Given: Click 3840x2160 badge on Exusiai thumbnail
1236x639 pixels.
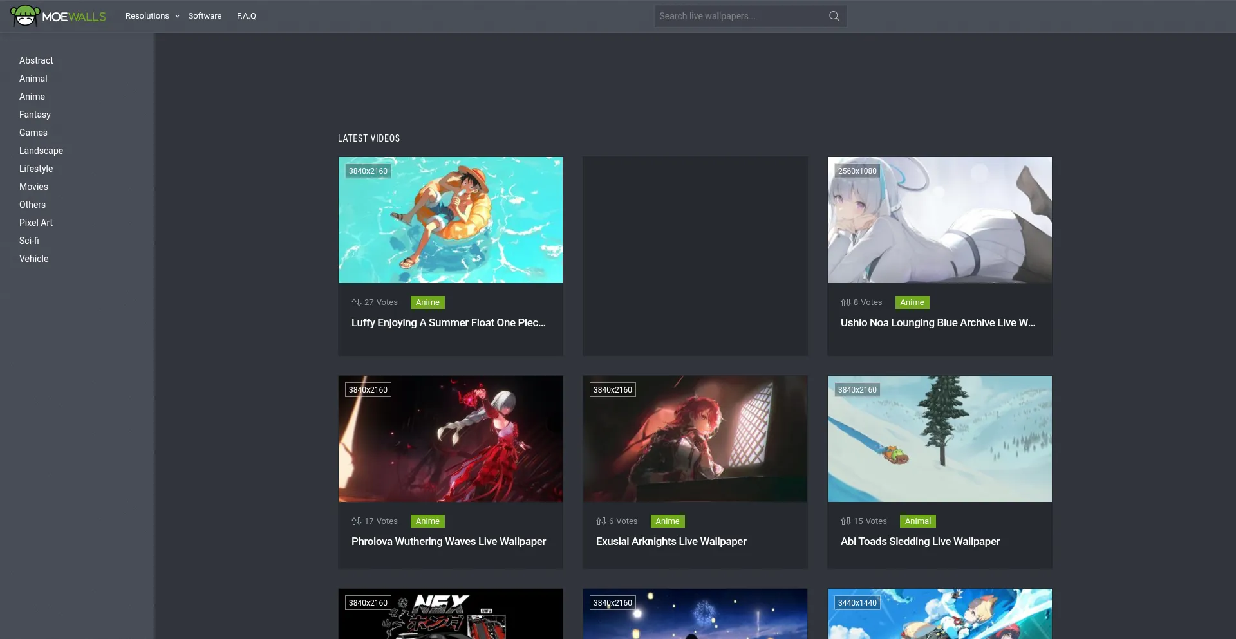Looking at the screenshot, I should [613, 390].
